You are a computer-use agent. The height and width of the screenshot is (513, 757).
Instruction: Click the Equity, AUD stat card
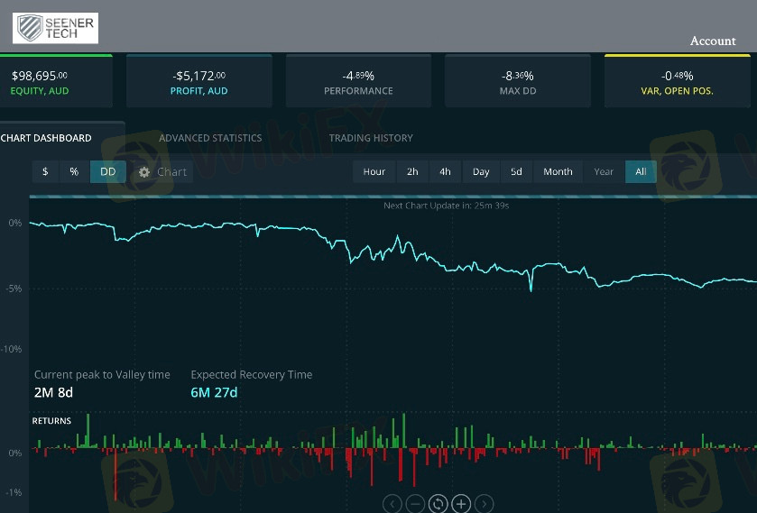coord(56,82)
